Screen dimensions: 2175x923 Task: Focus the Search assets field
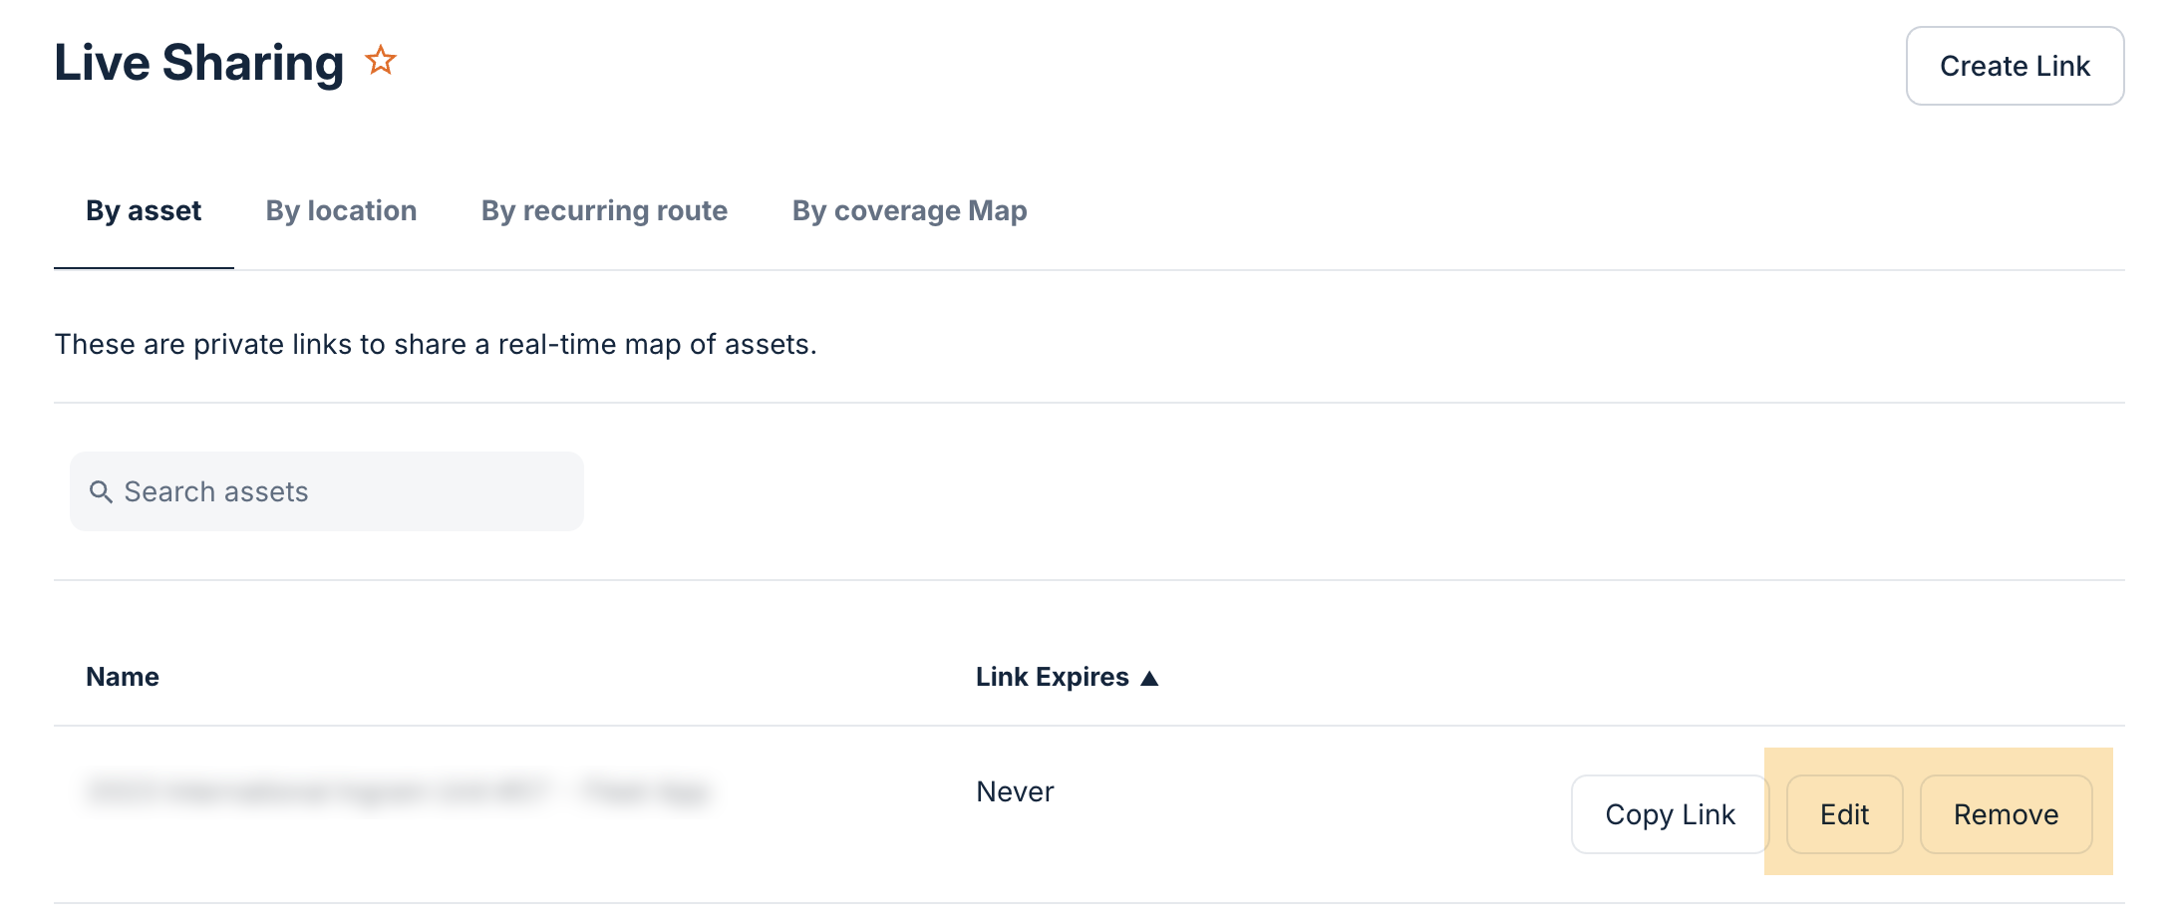(x=339, y=491)
